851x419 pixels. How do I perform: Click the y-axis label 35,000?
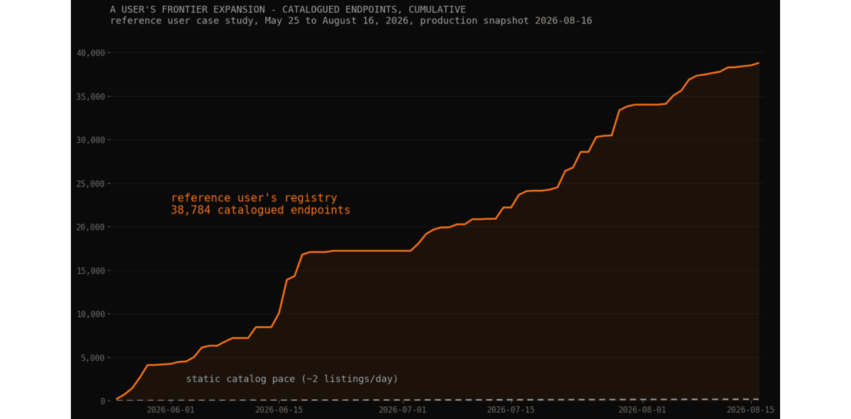coord(91,96)
